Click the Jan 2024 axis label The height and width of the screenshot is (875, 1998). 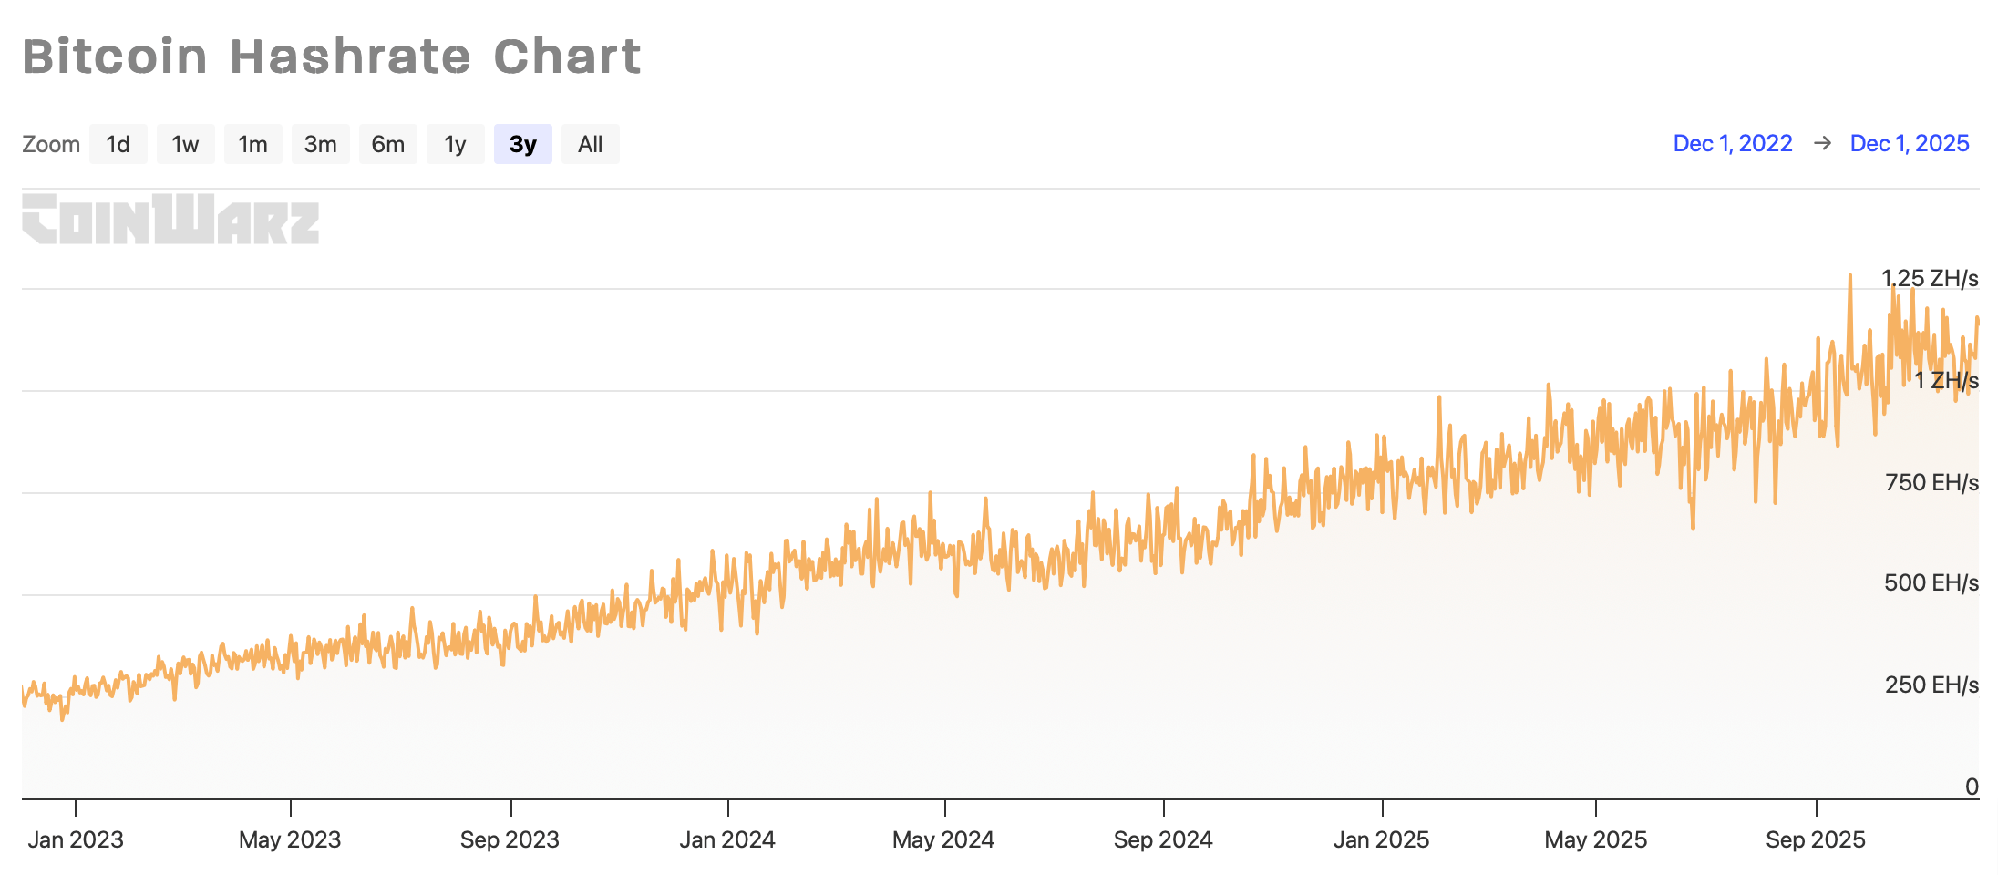726,839
